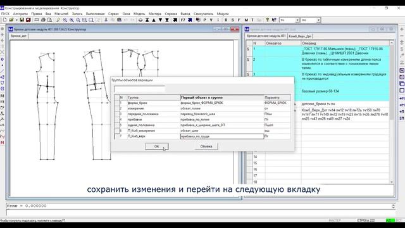Switch to the Комб_Верх_Дет tab
Screen dimensions: 405x228
tap(300, 36)
